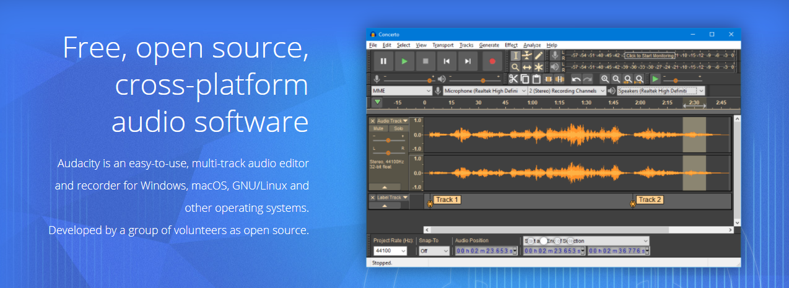The height and width of the screenshot is (288, 789).
Task: Select the Envelope tool
Action: coord(527,55)
